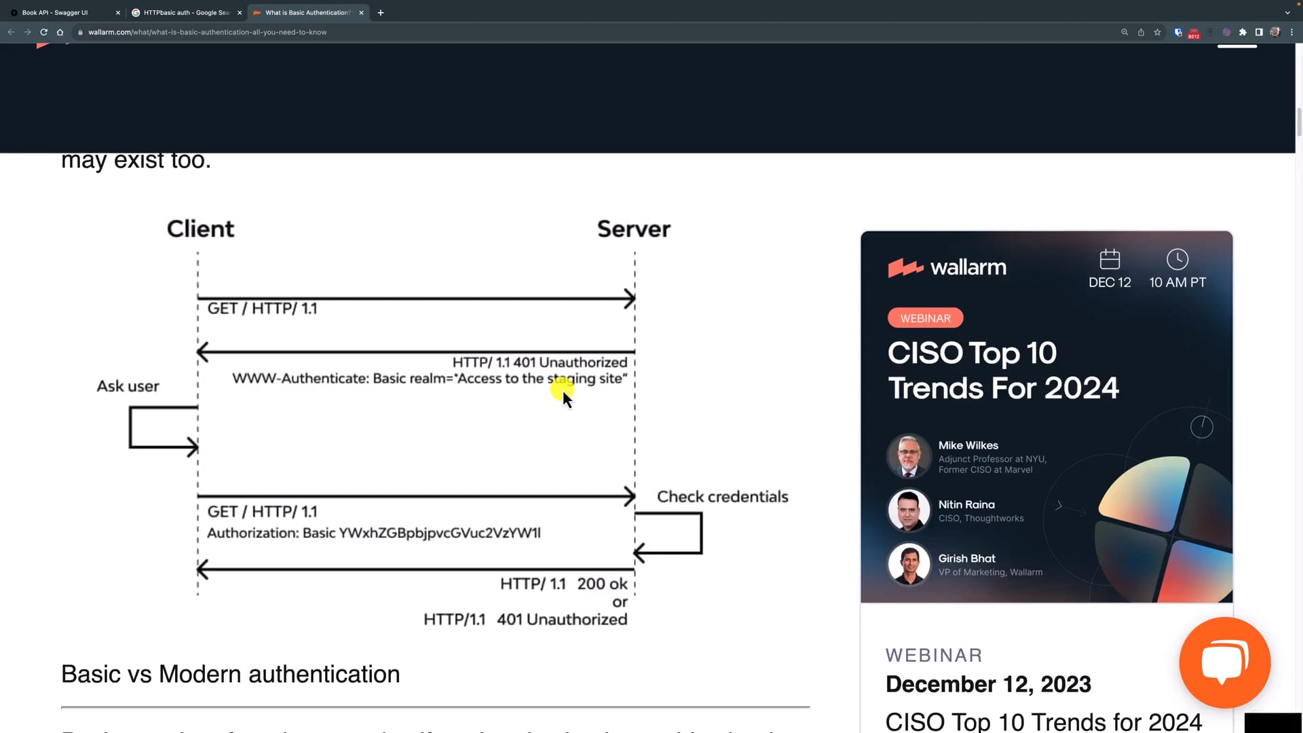
Task: Click the chevron at top-right of window
Action: pos(1287,12)
